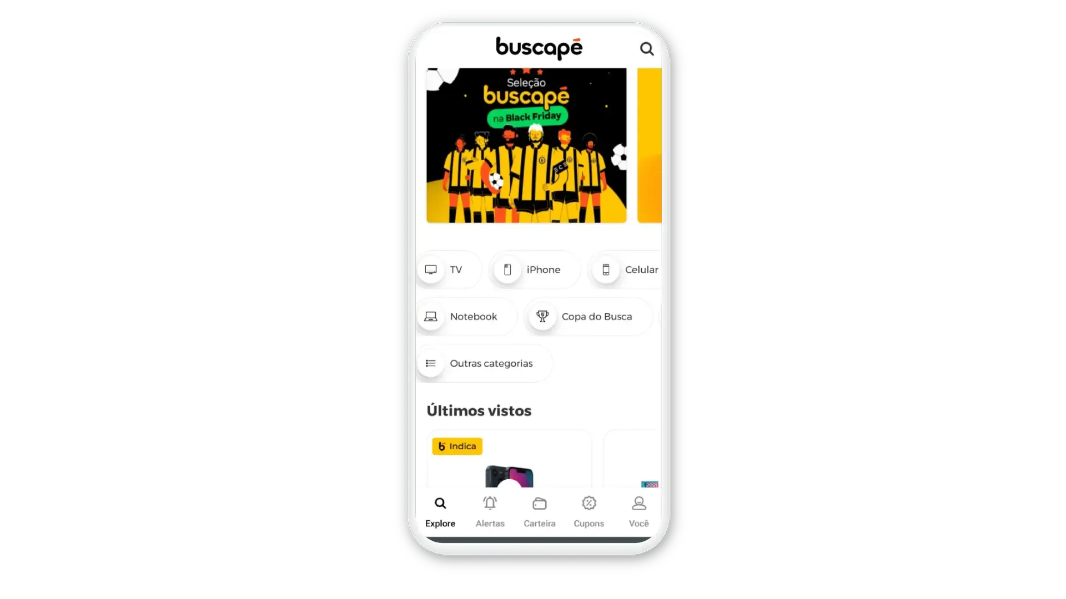Viewport: 1066px width, 599px height.
Task: Enable Celular category filter
Action: tap(626, 269)
